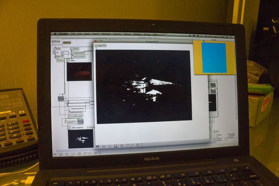
Task: Click the Wi-Fi status icon in menu bar
Action: click(x=198, y=36)
